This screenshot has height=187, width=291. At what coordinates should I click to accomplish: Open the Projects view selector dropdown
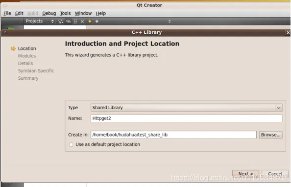pyautogui.click(x=40, y=21)
